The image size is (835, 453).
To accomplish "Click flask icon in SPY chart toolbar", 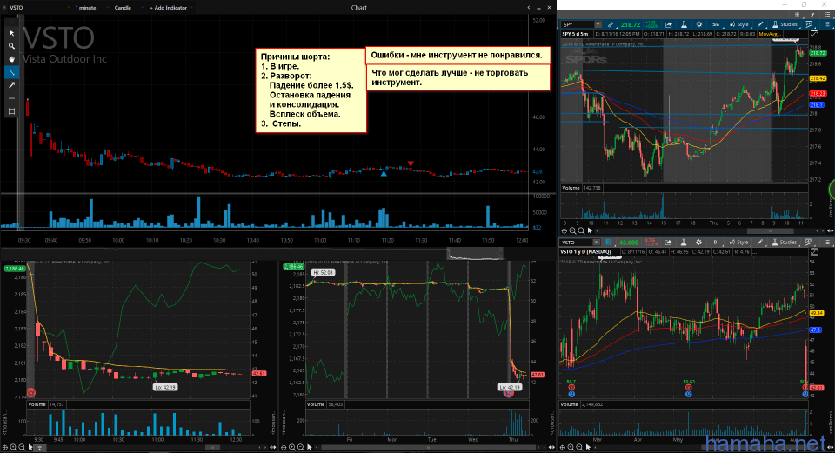I will pos(685,24).
